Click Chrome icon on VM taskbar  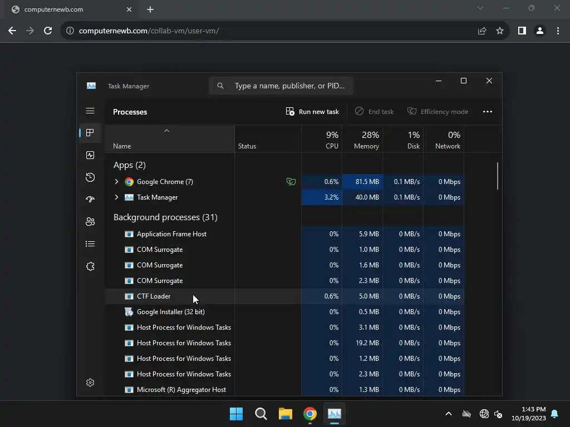pyautogui.click(x=309, y=414)
